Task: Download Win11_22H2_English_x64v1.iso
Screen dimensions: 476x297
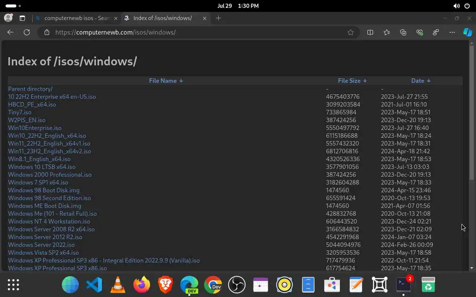Action: point(49,143)
